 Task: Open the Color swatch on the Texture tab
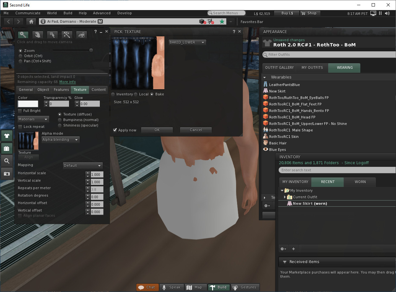point(28,103)
